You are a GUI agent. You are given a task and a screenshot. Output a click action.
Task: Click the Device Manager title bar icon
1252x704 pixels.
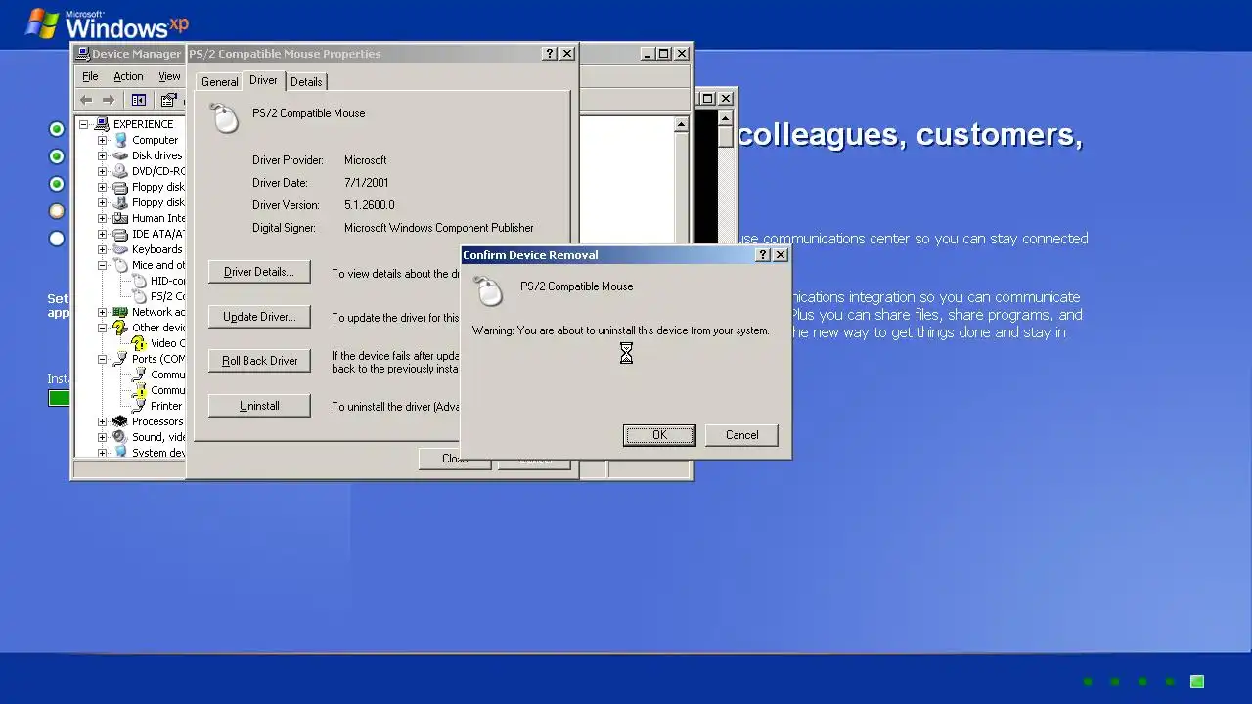tap(83, 54)
